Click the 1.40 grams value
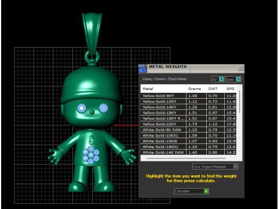 click(x=193, y=153)
